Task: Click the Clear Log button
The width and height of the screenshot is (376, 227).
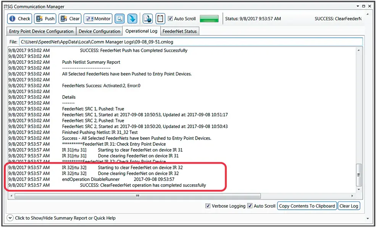Action: (x=349, y=206)
